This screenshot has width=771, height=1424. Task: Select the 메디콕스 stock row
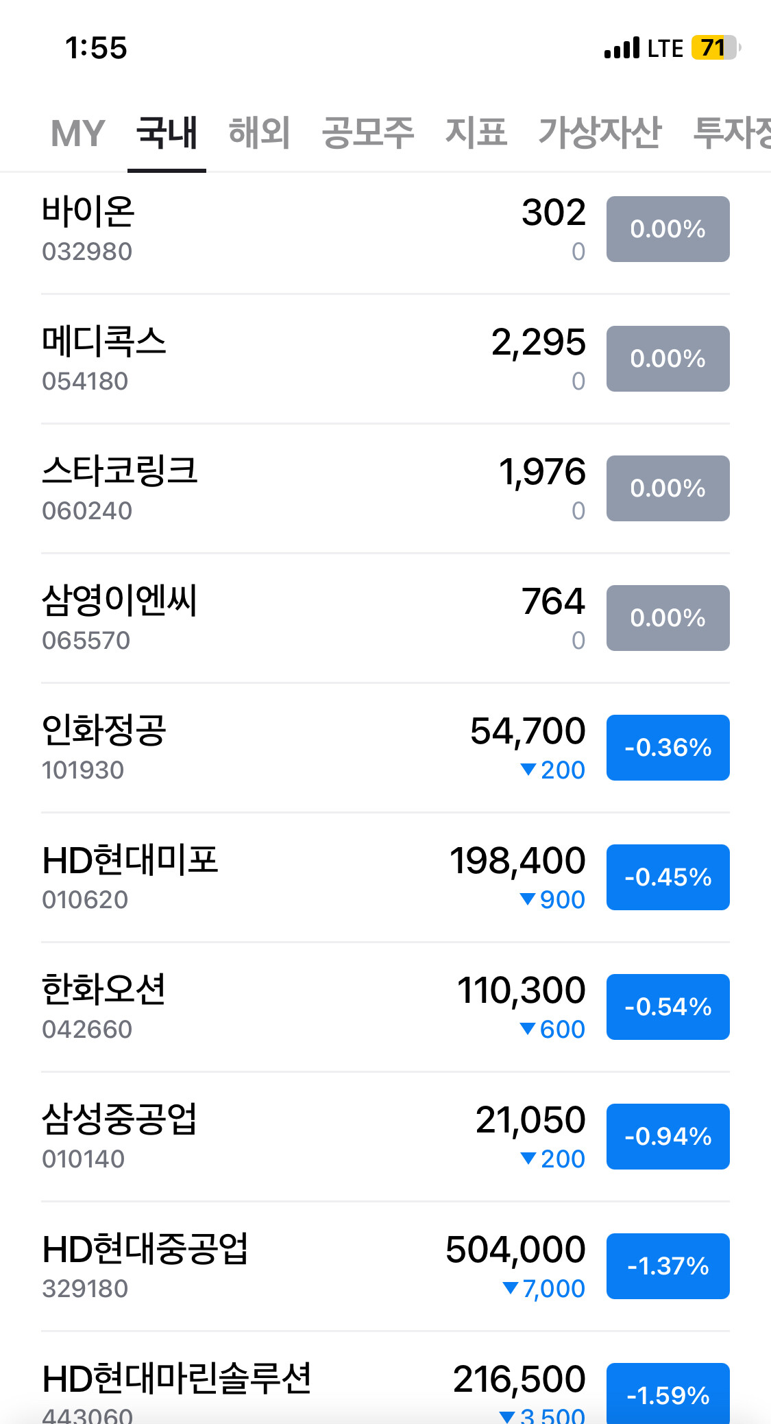[104, 342]
